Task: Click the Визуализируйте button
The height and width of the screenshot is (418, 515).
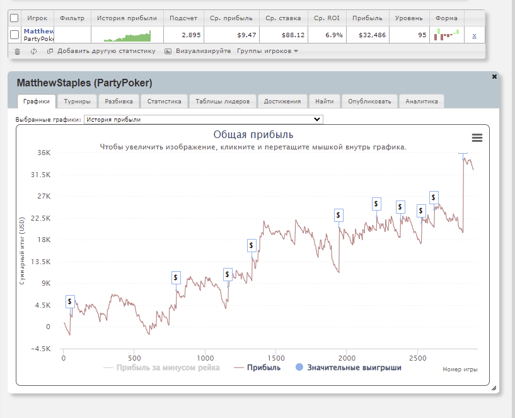Action: tap(198, 51)
